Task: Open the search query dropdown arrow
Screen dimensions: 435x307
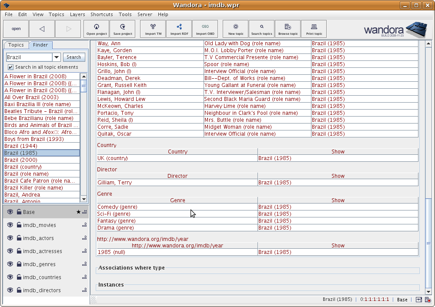Action: tap(57, 57)
